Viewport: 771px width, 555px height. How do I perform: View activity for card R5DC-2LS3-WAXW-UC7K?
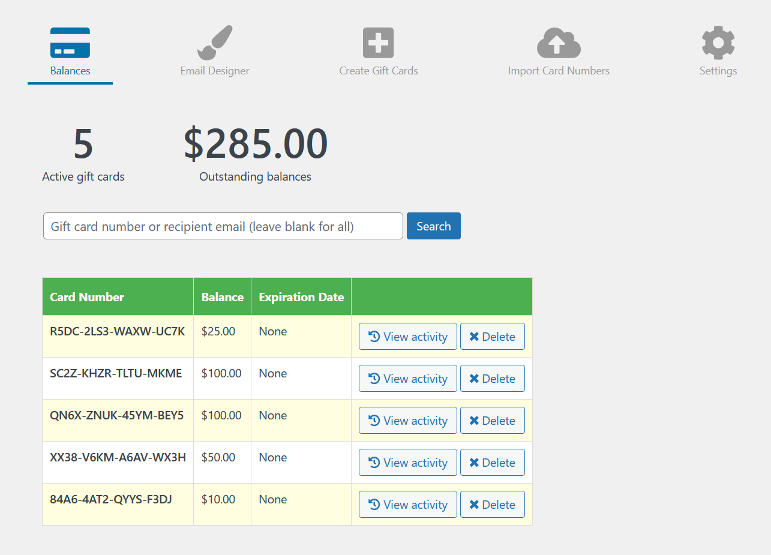408,337
